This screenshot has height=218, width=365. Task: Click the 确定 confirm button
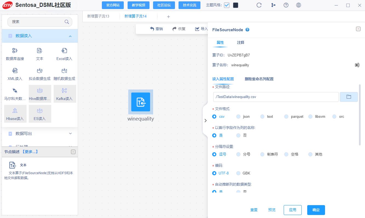click(x=316, y=210)
